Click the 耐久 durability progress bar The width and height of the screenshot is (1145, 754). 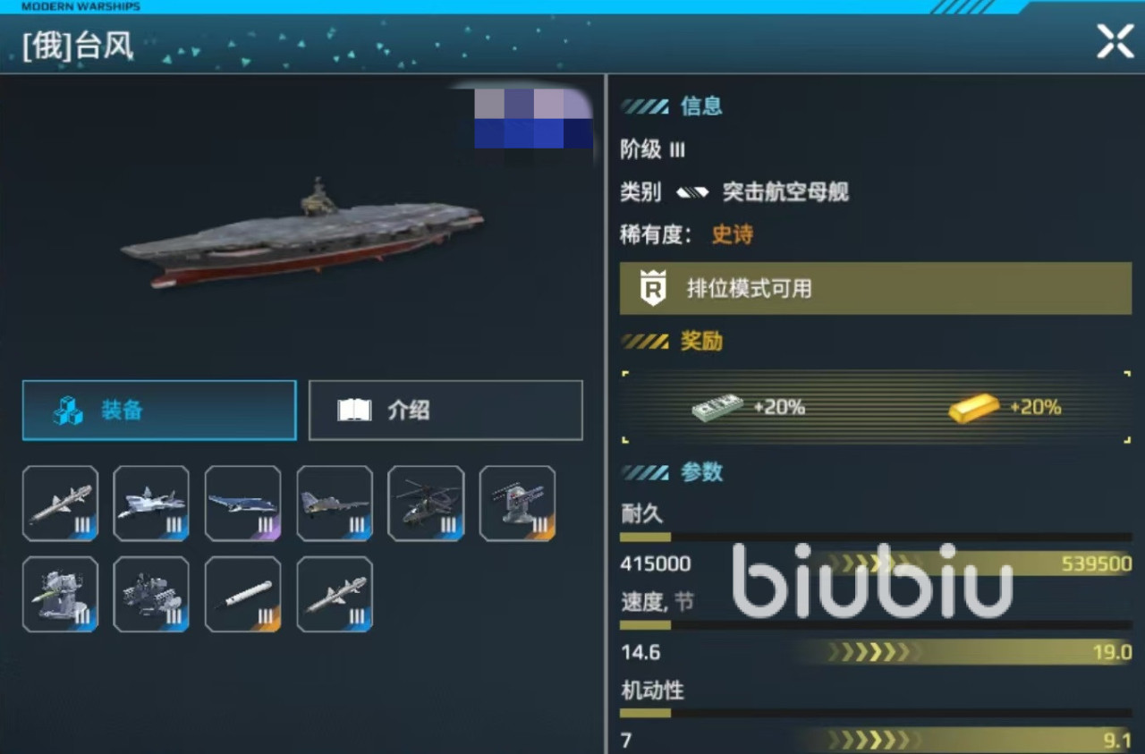[x=876, y=538]
